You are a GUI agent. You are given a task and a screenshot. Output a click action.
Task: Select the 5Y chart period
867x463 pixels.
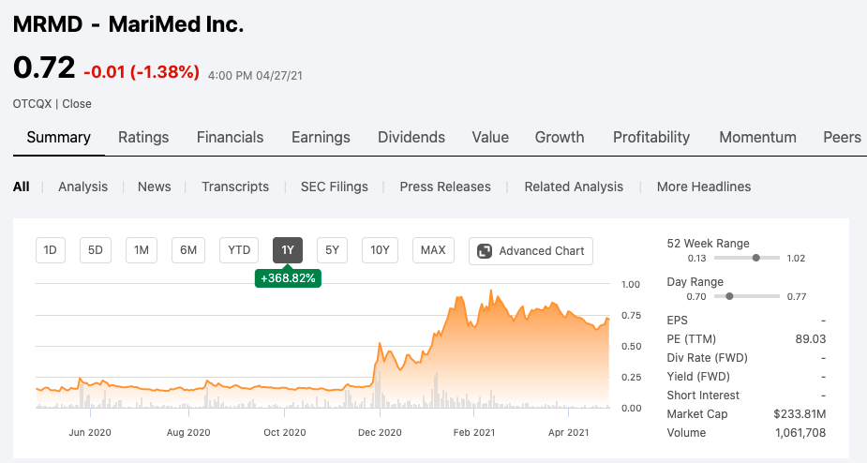click(332, 250)
